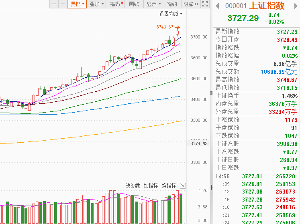This screenshot has width=300, height=224.
Task: Toggle 简约 simplified view mode
Action: coord(172,4)
